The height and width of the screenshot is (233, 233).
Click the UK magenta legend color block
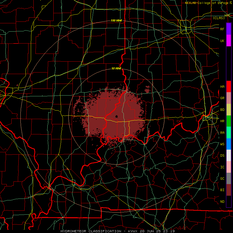(229, 41)
